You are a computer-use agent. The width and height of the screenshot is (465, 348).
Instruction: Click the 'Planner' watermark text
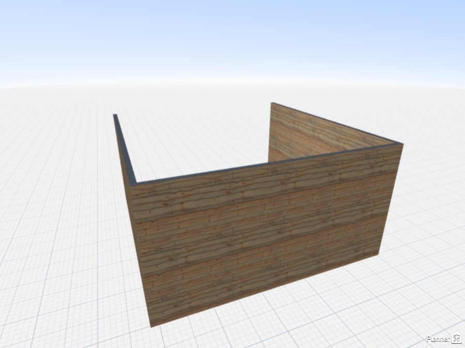pos(439,339)
